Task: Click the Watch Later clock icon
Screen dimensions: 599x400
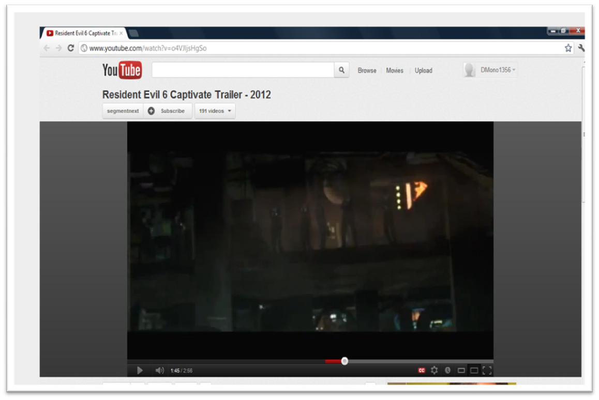Action: (447, 371)
